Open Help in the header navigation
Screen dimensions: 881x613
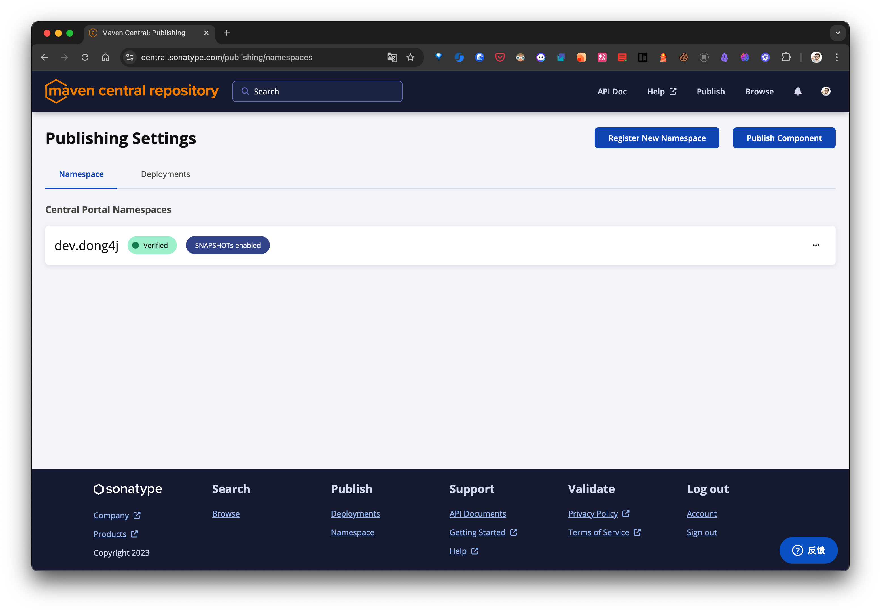coord(662,91)
